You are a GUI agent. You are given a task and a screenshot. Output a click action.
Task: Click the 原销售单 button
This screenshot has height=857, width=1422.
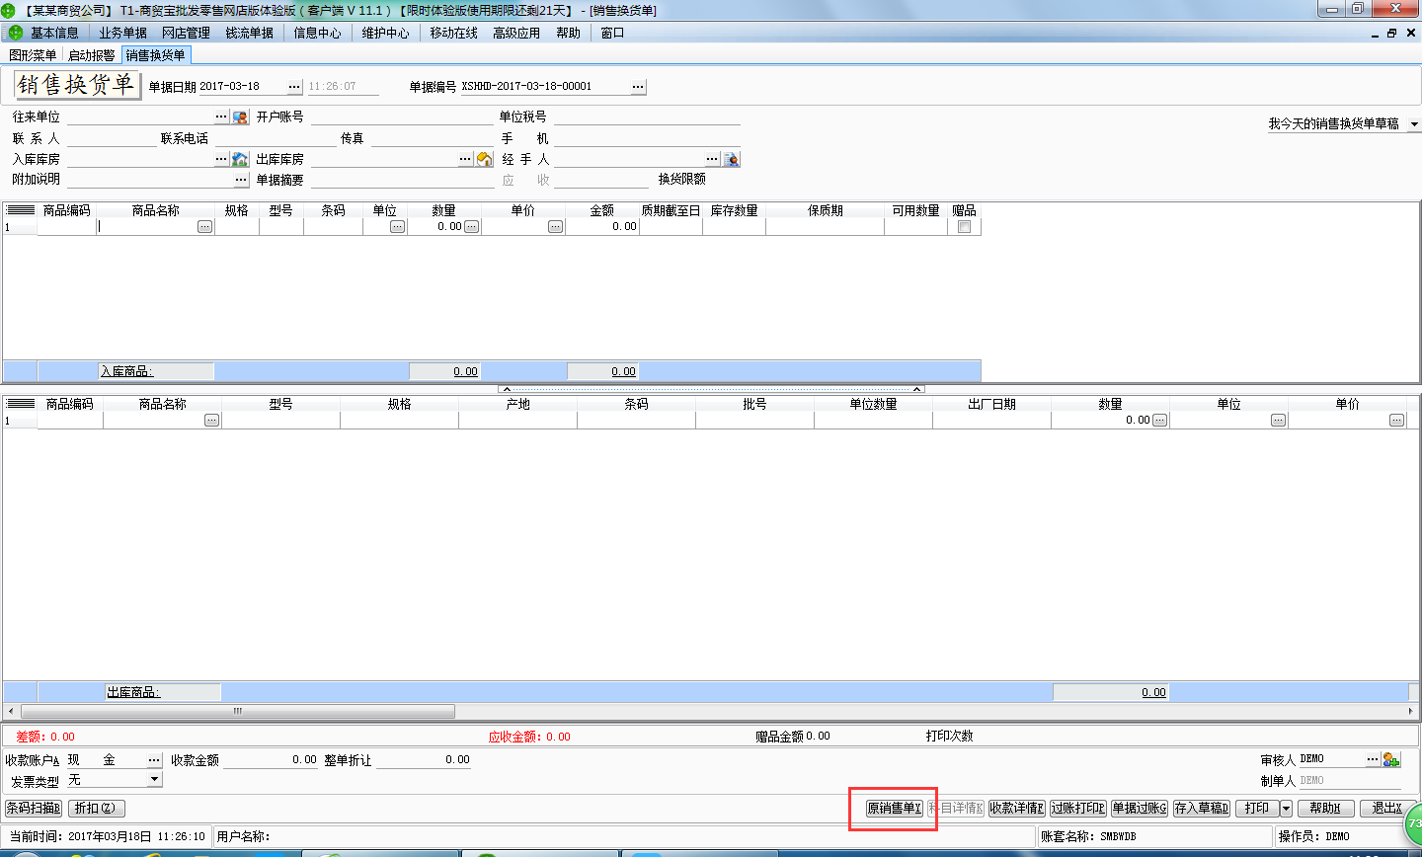pos(894,809)
